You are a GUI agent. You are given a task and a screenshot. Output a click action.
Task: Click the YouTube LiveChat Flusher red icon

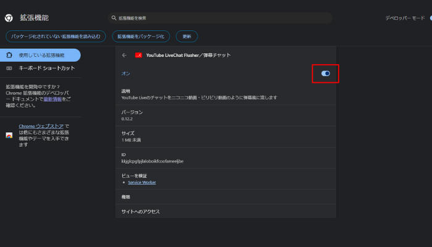139,55
